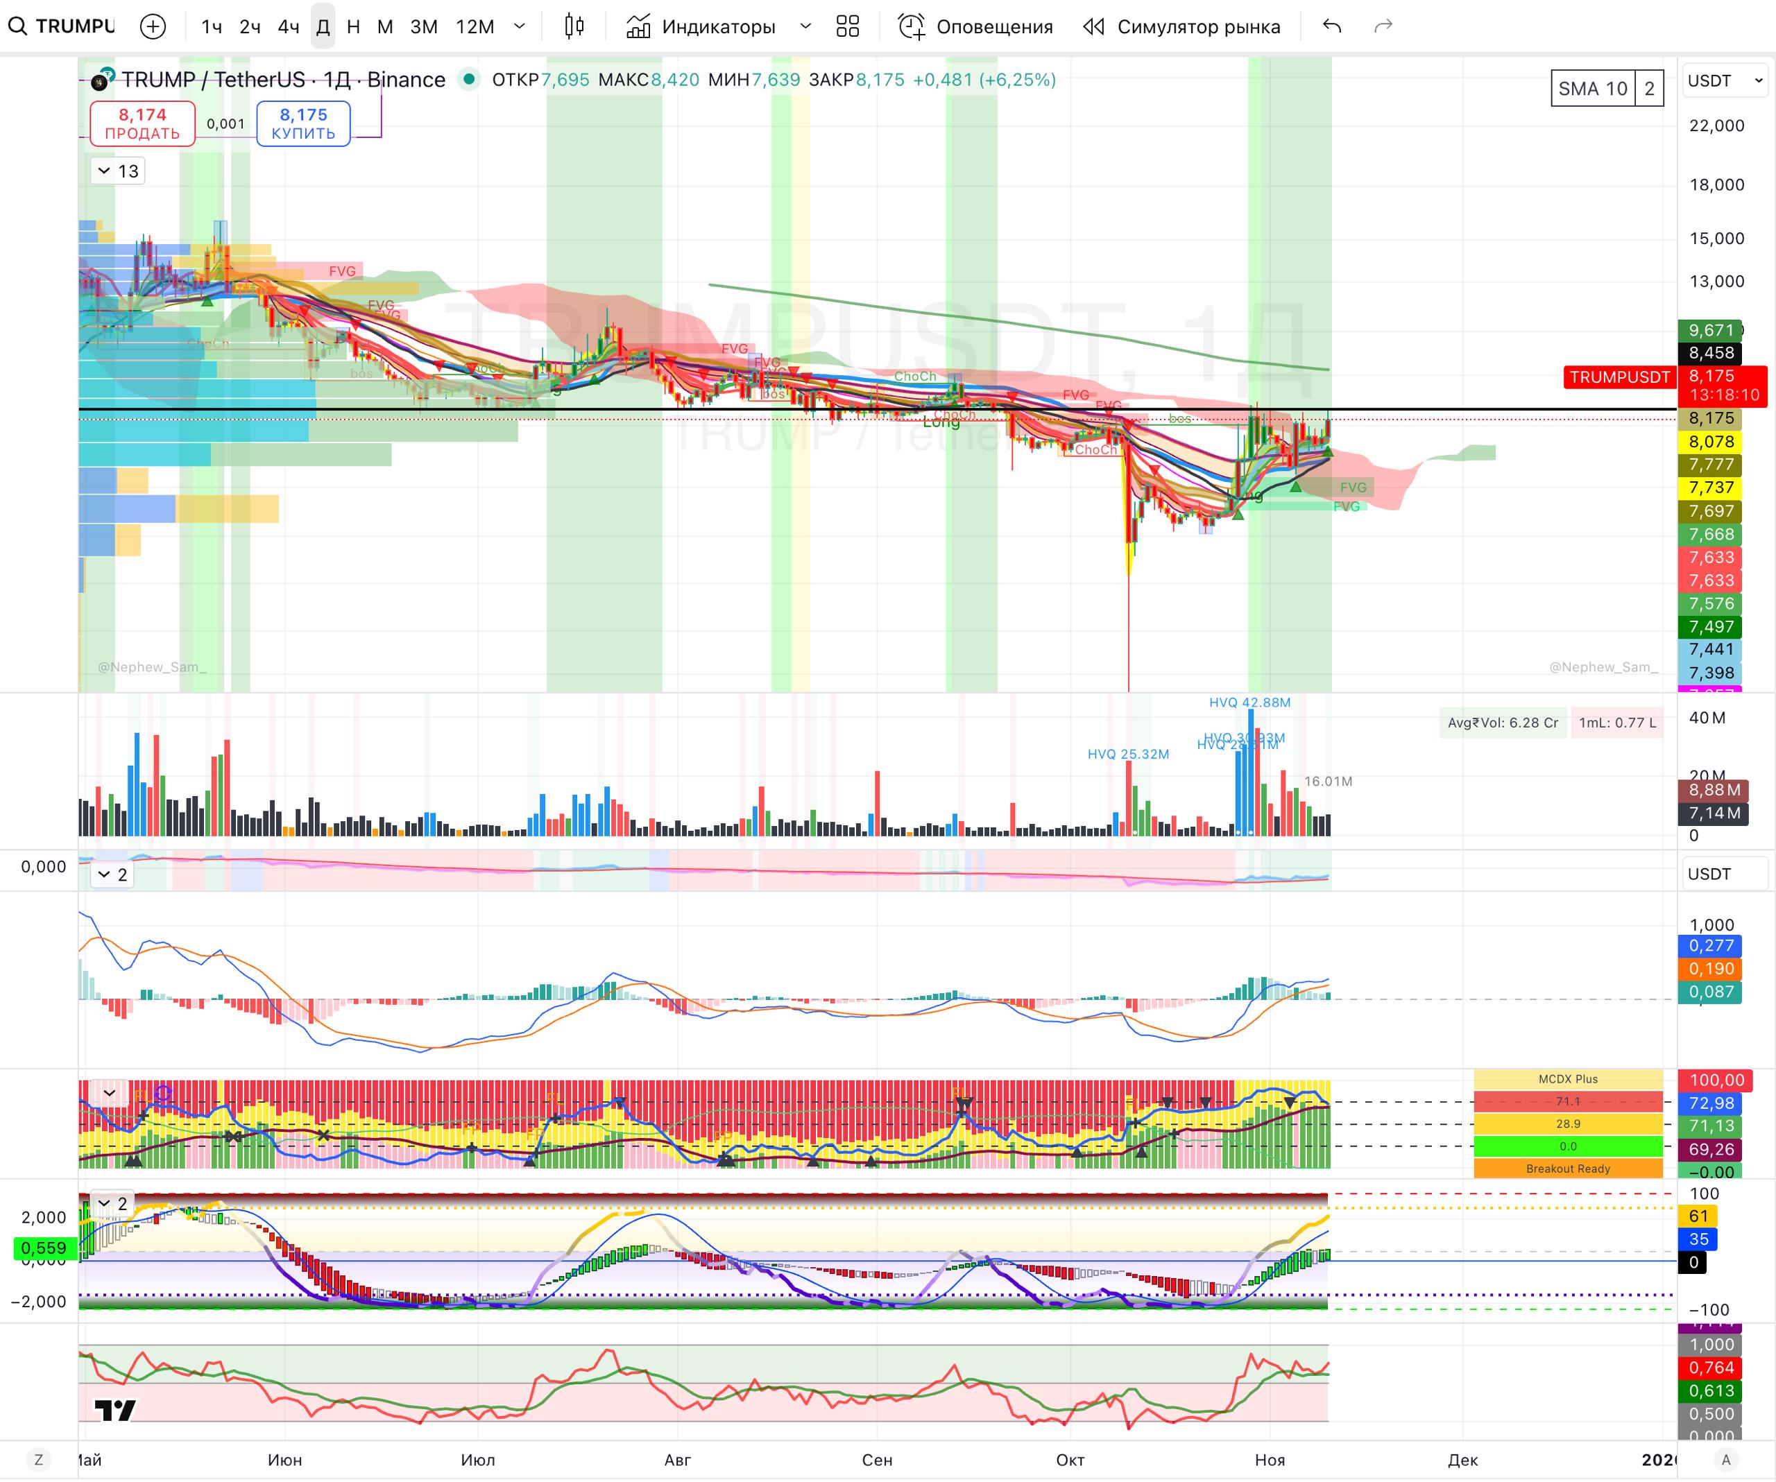Start Симулятор рынка replay icon

pos(1093,26)
